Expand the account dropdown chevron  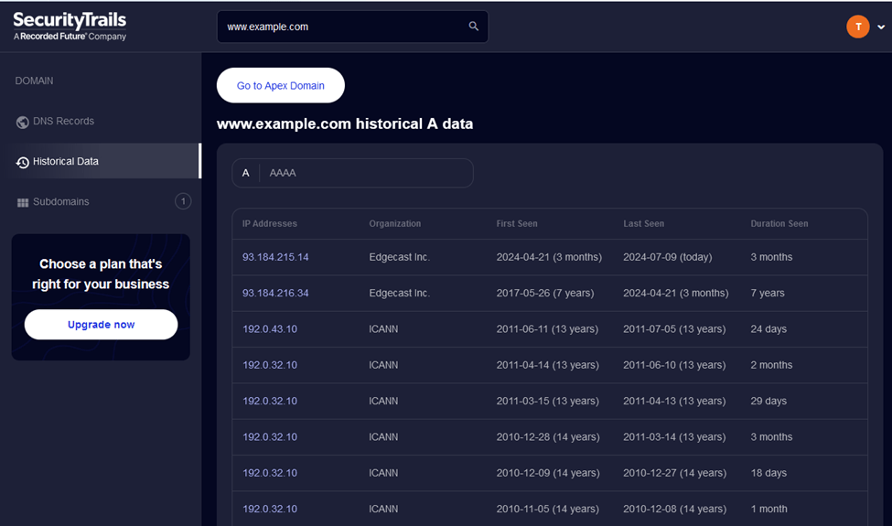click(881, 27)
